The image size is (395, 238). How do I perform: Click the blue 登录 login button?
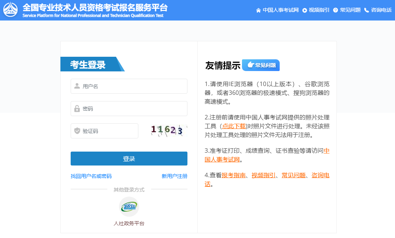(x=129, y=159)
